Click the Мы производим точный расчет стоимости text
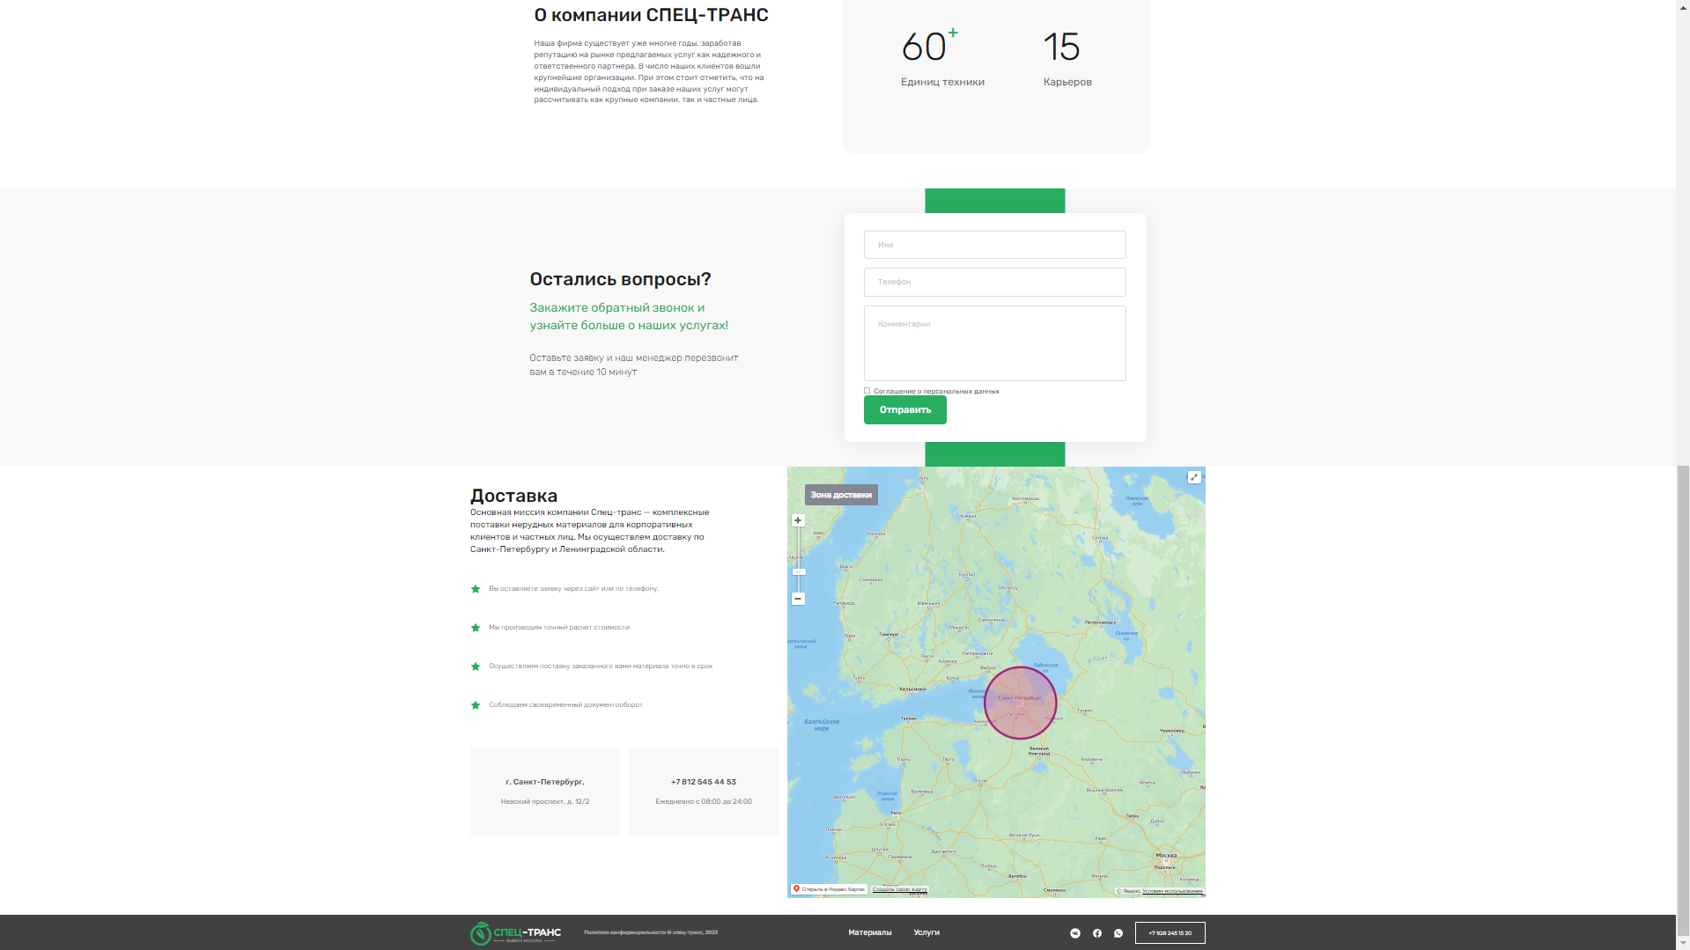Image resolution: width=1690 pixels, height=950 pixels. (x=559, y=627)
